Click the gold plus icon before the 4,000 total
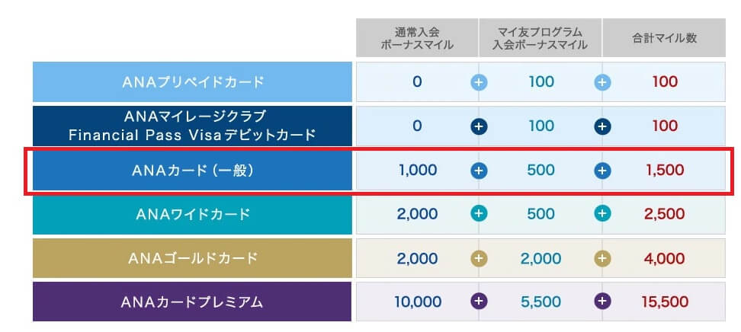The image size is (741, 332). (603, 258)
